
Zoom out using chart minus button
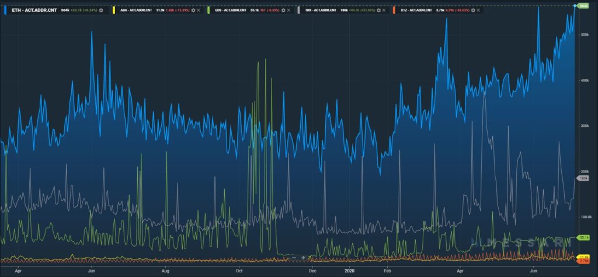coord(294,258)
